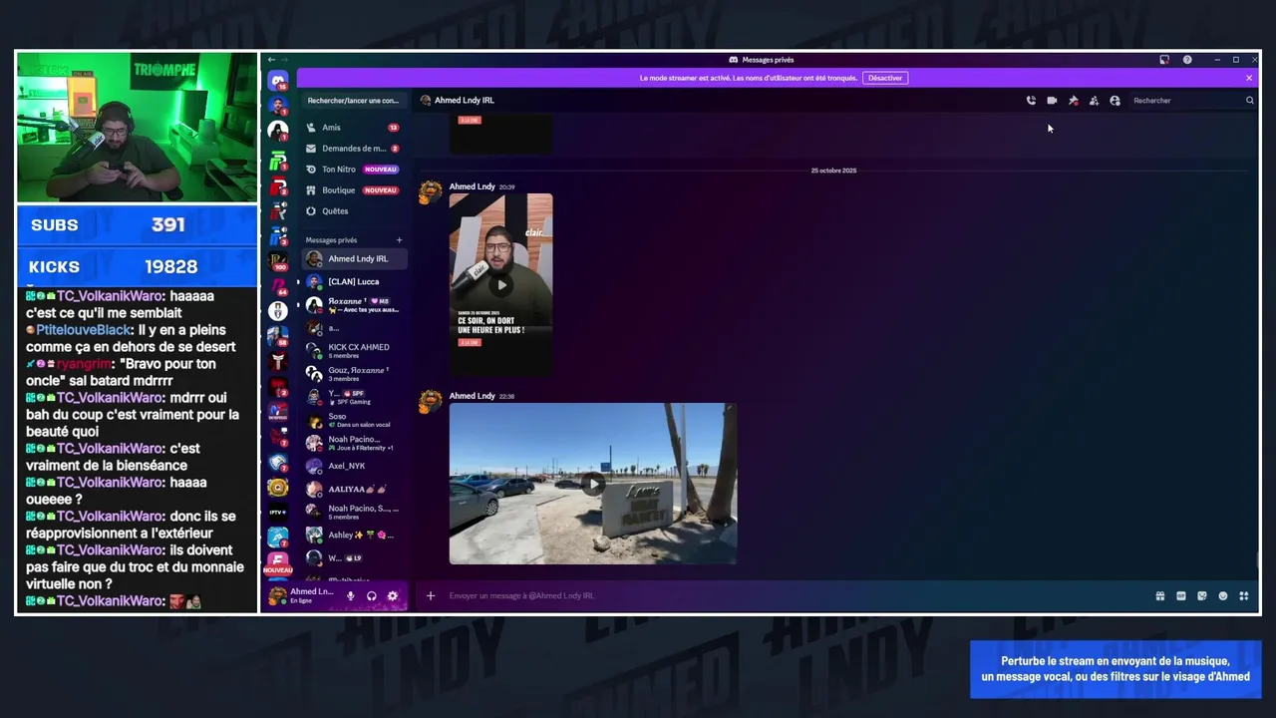Open the emoji picker smiley
This screenshot has height=718, width=1276.
click(1223, 596)
